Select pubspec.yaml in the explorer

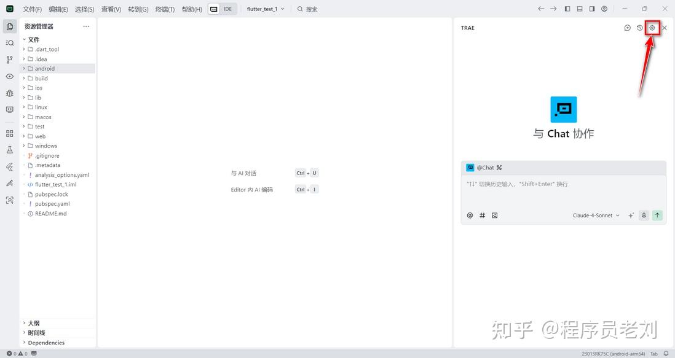point(52,203)
